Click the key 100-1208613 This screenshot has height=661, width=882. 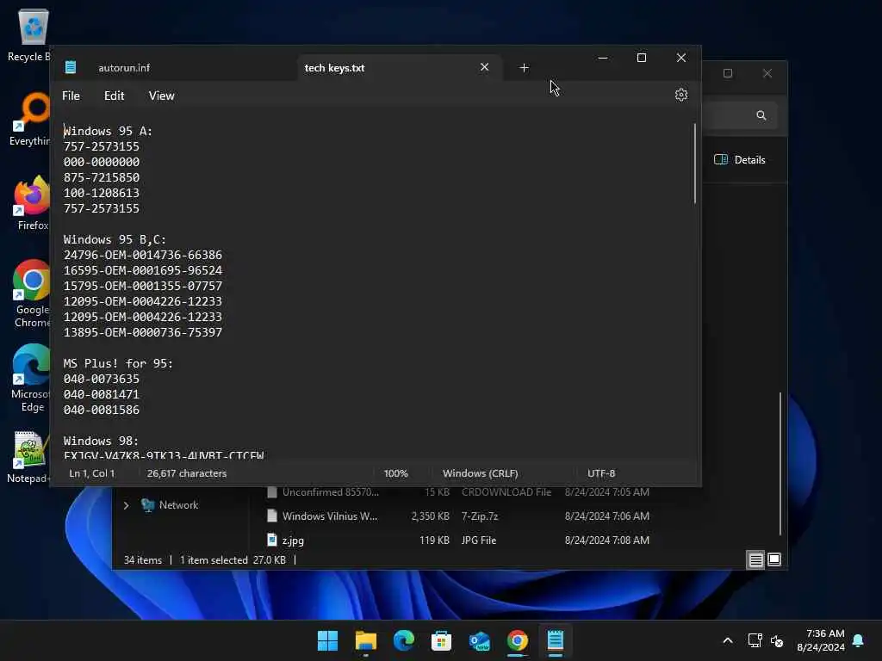pyautogui.click(x=102, y=193)
